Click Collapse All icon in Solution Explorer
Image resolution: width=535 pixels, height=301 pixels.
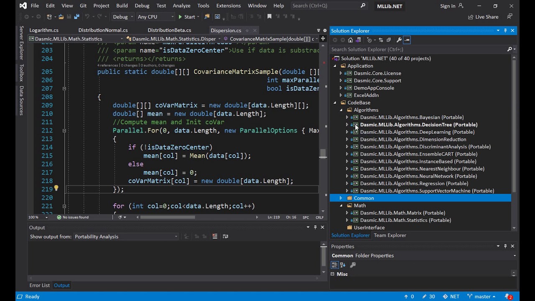(389, 40)
